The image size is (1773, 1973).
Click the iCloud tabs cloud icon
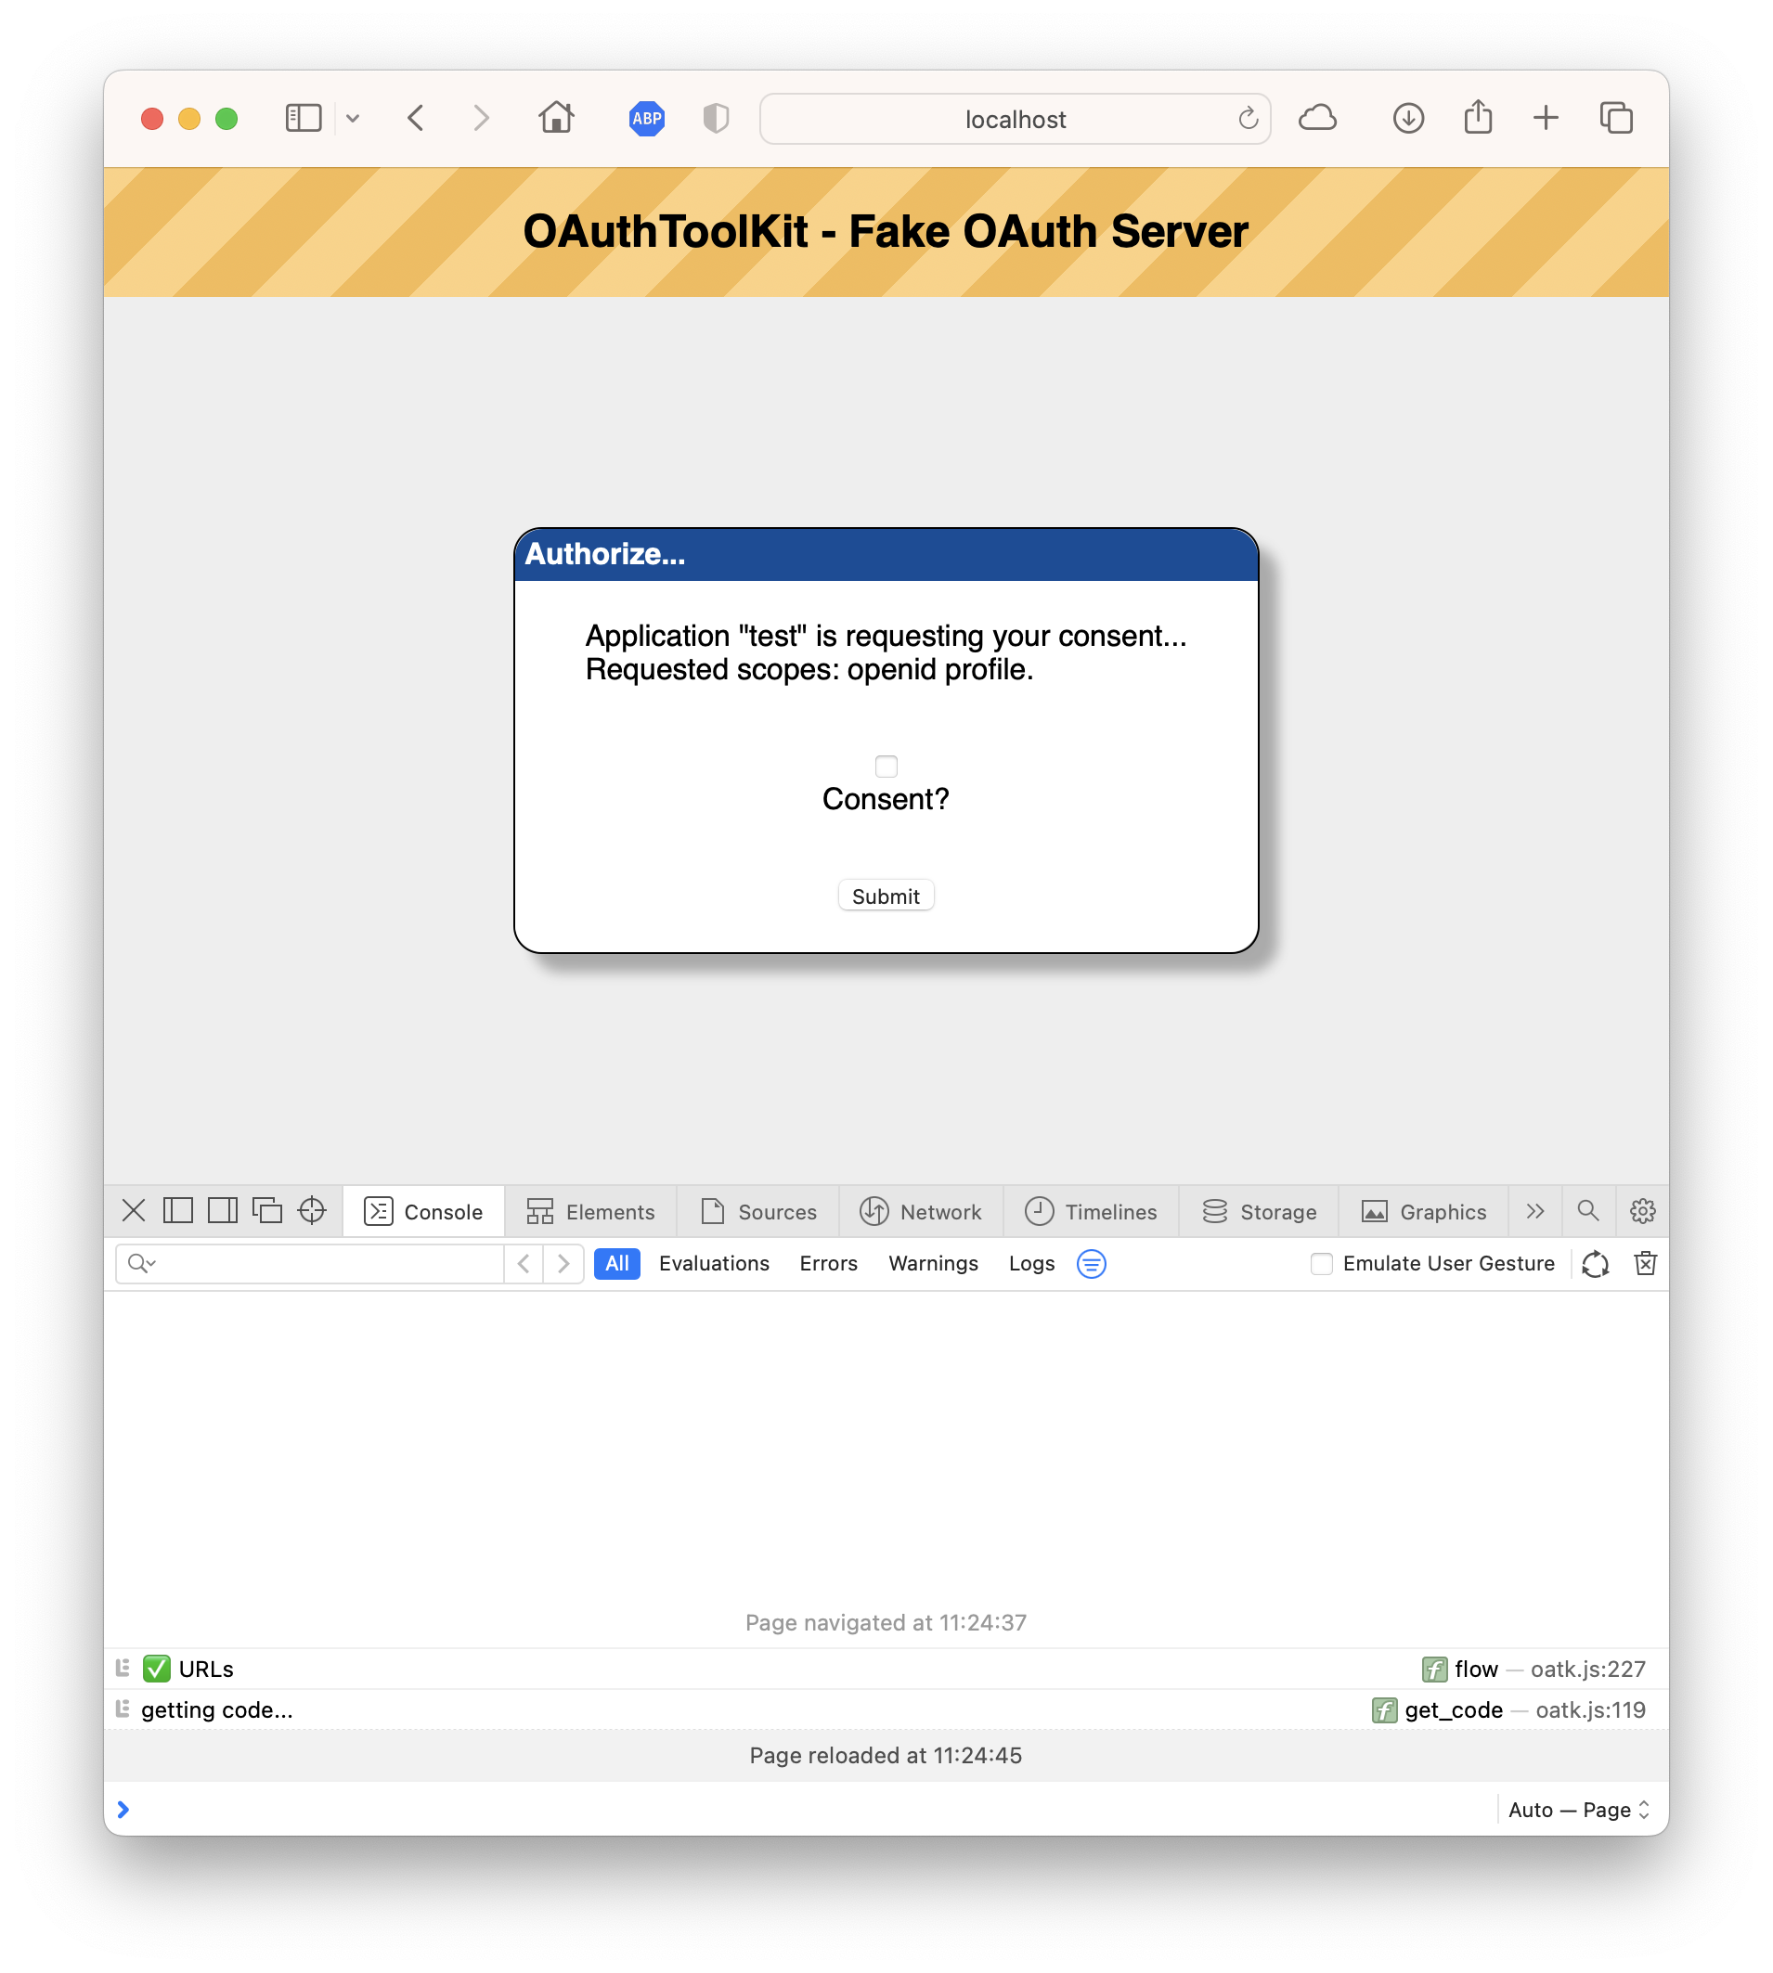point(1317,119)
